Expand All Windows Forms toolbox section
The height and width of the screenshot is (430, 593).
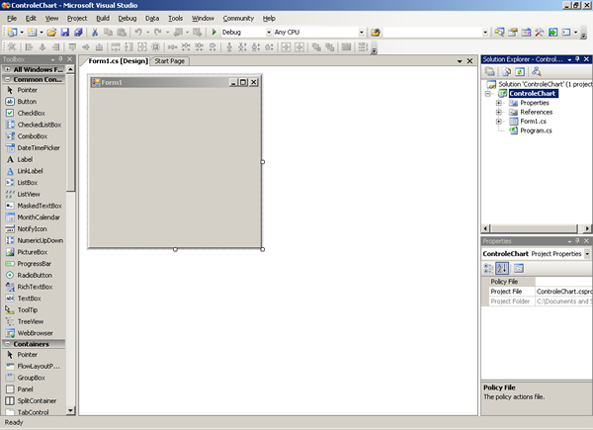coord(7,69)
